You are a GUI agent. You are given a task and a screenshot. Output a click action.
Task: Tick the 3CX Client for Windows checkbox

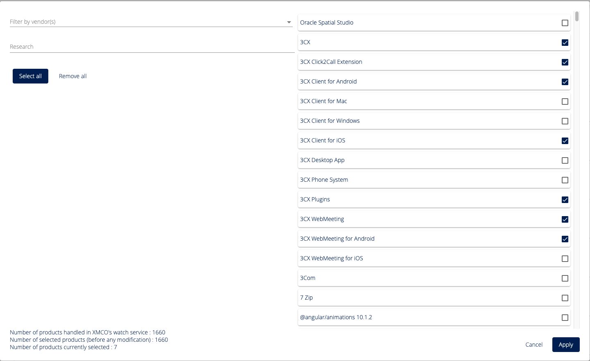click(565, 121)
